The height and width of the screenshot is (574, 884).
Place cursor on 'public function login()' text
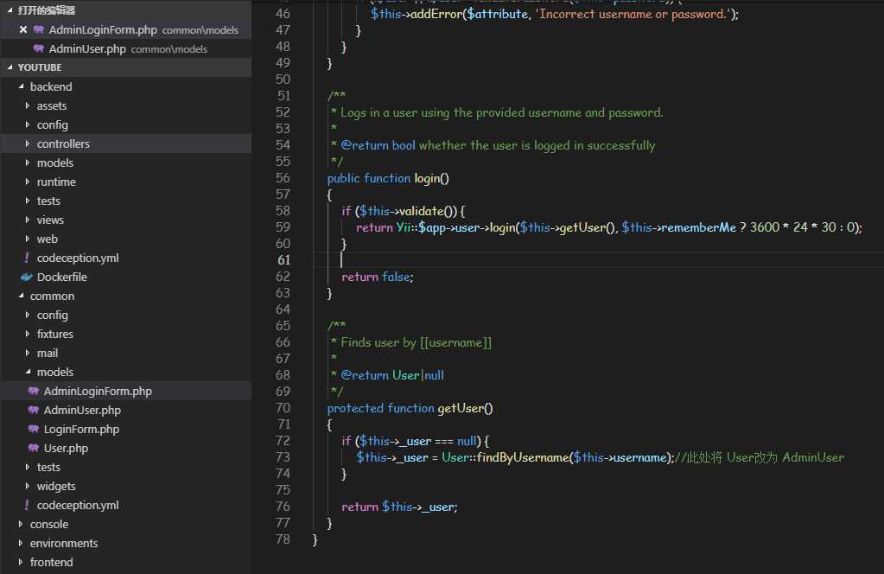(x=388, y=178)
